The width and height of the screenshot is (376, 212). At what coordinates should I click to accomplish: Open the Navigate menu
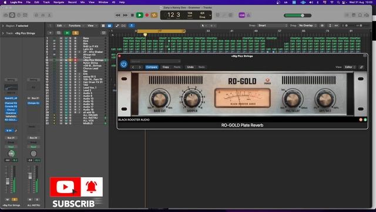[59, 2]
